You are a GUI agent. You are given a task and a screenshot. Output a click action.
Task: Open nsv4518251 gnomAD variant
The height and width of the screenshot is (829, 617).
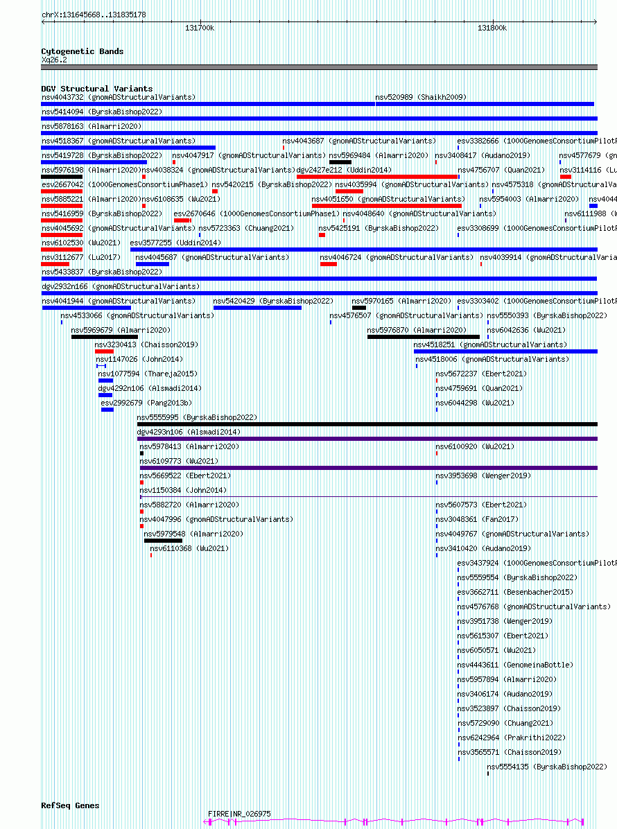click(x=490, y=344)
